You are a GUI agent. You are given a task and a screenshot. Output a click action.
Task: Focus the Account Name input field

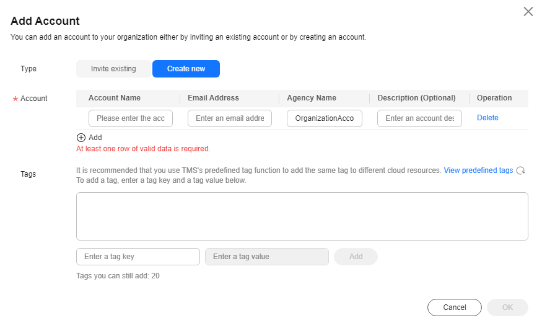pos(131,118)
